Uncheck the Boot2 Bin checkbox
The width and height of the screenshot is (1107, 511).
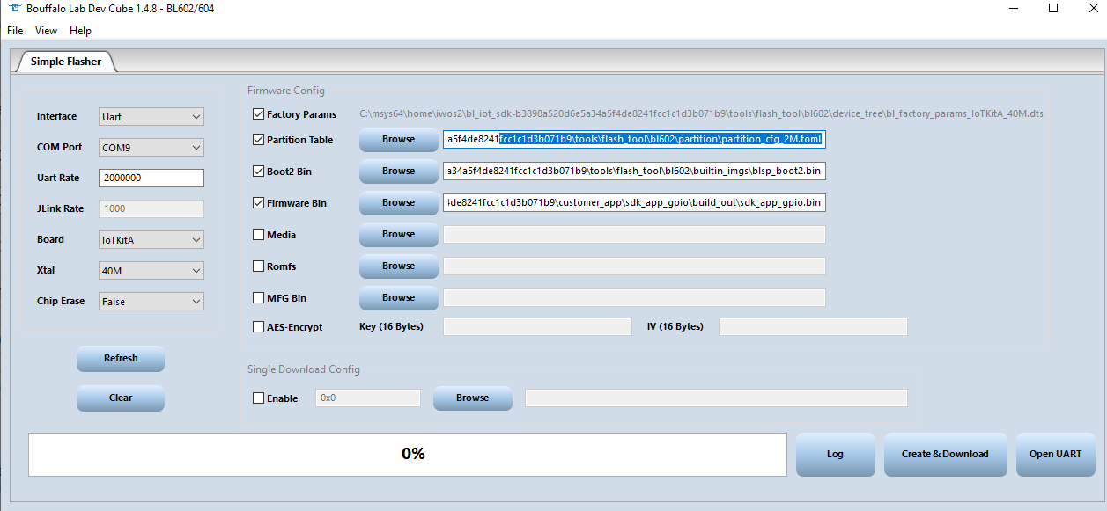pyautogui.click(x=258, y=172)
